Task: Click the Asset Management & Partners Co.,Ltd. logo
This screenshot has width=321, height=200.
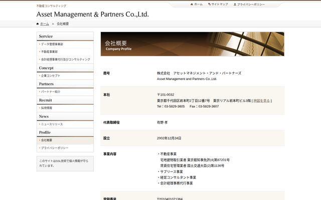Action: point(92,14)
